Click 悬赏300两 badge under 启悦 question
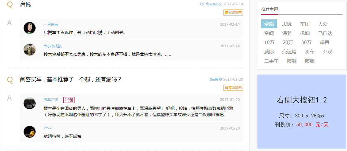This screenshot has height=151, width=347. coord(233,13)
